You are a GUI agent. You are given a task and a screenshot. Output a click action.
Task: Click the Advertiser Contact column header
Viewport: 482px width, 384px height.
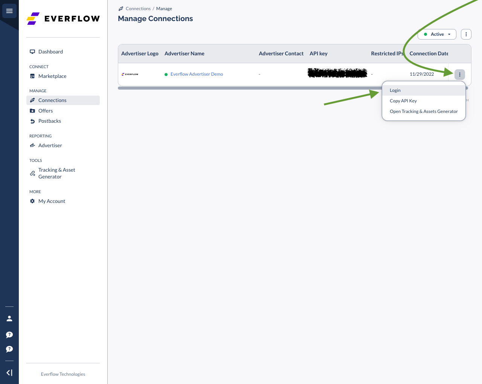click(281, 53)
